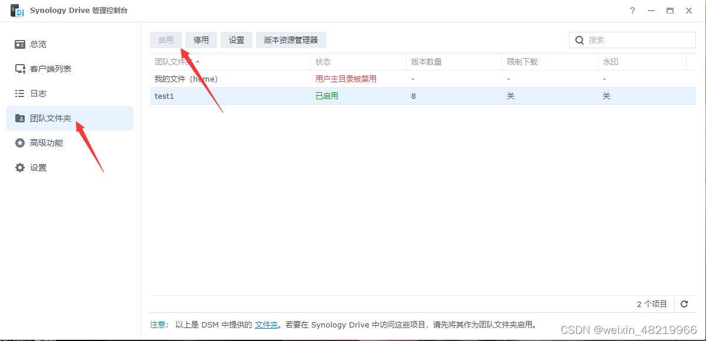Close the Synology Drive console window
The image size is (706, 341).
(689, 11)
